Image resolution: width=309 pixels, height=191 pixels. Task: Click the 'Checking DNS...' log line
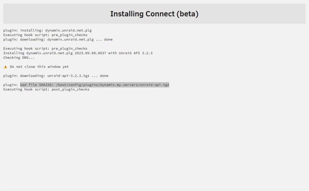(x=19, y=57)
